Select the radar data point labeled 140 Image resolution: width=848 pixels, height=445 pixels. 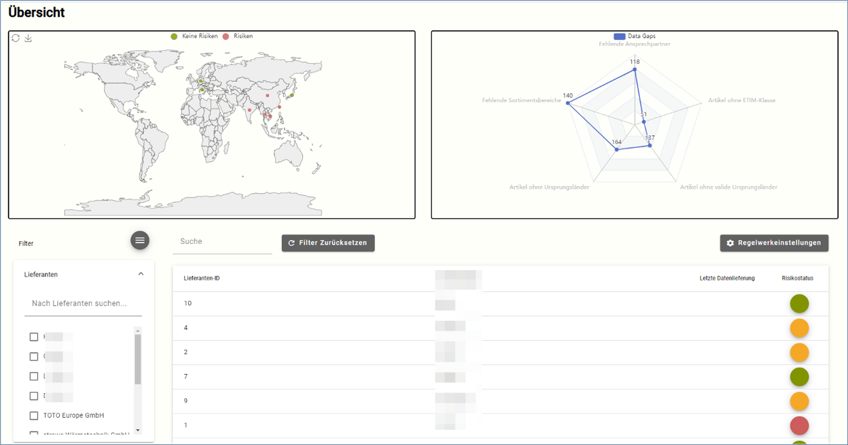pyautogui.click(x=568, y=103)
